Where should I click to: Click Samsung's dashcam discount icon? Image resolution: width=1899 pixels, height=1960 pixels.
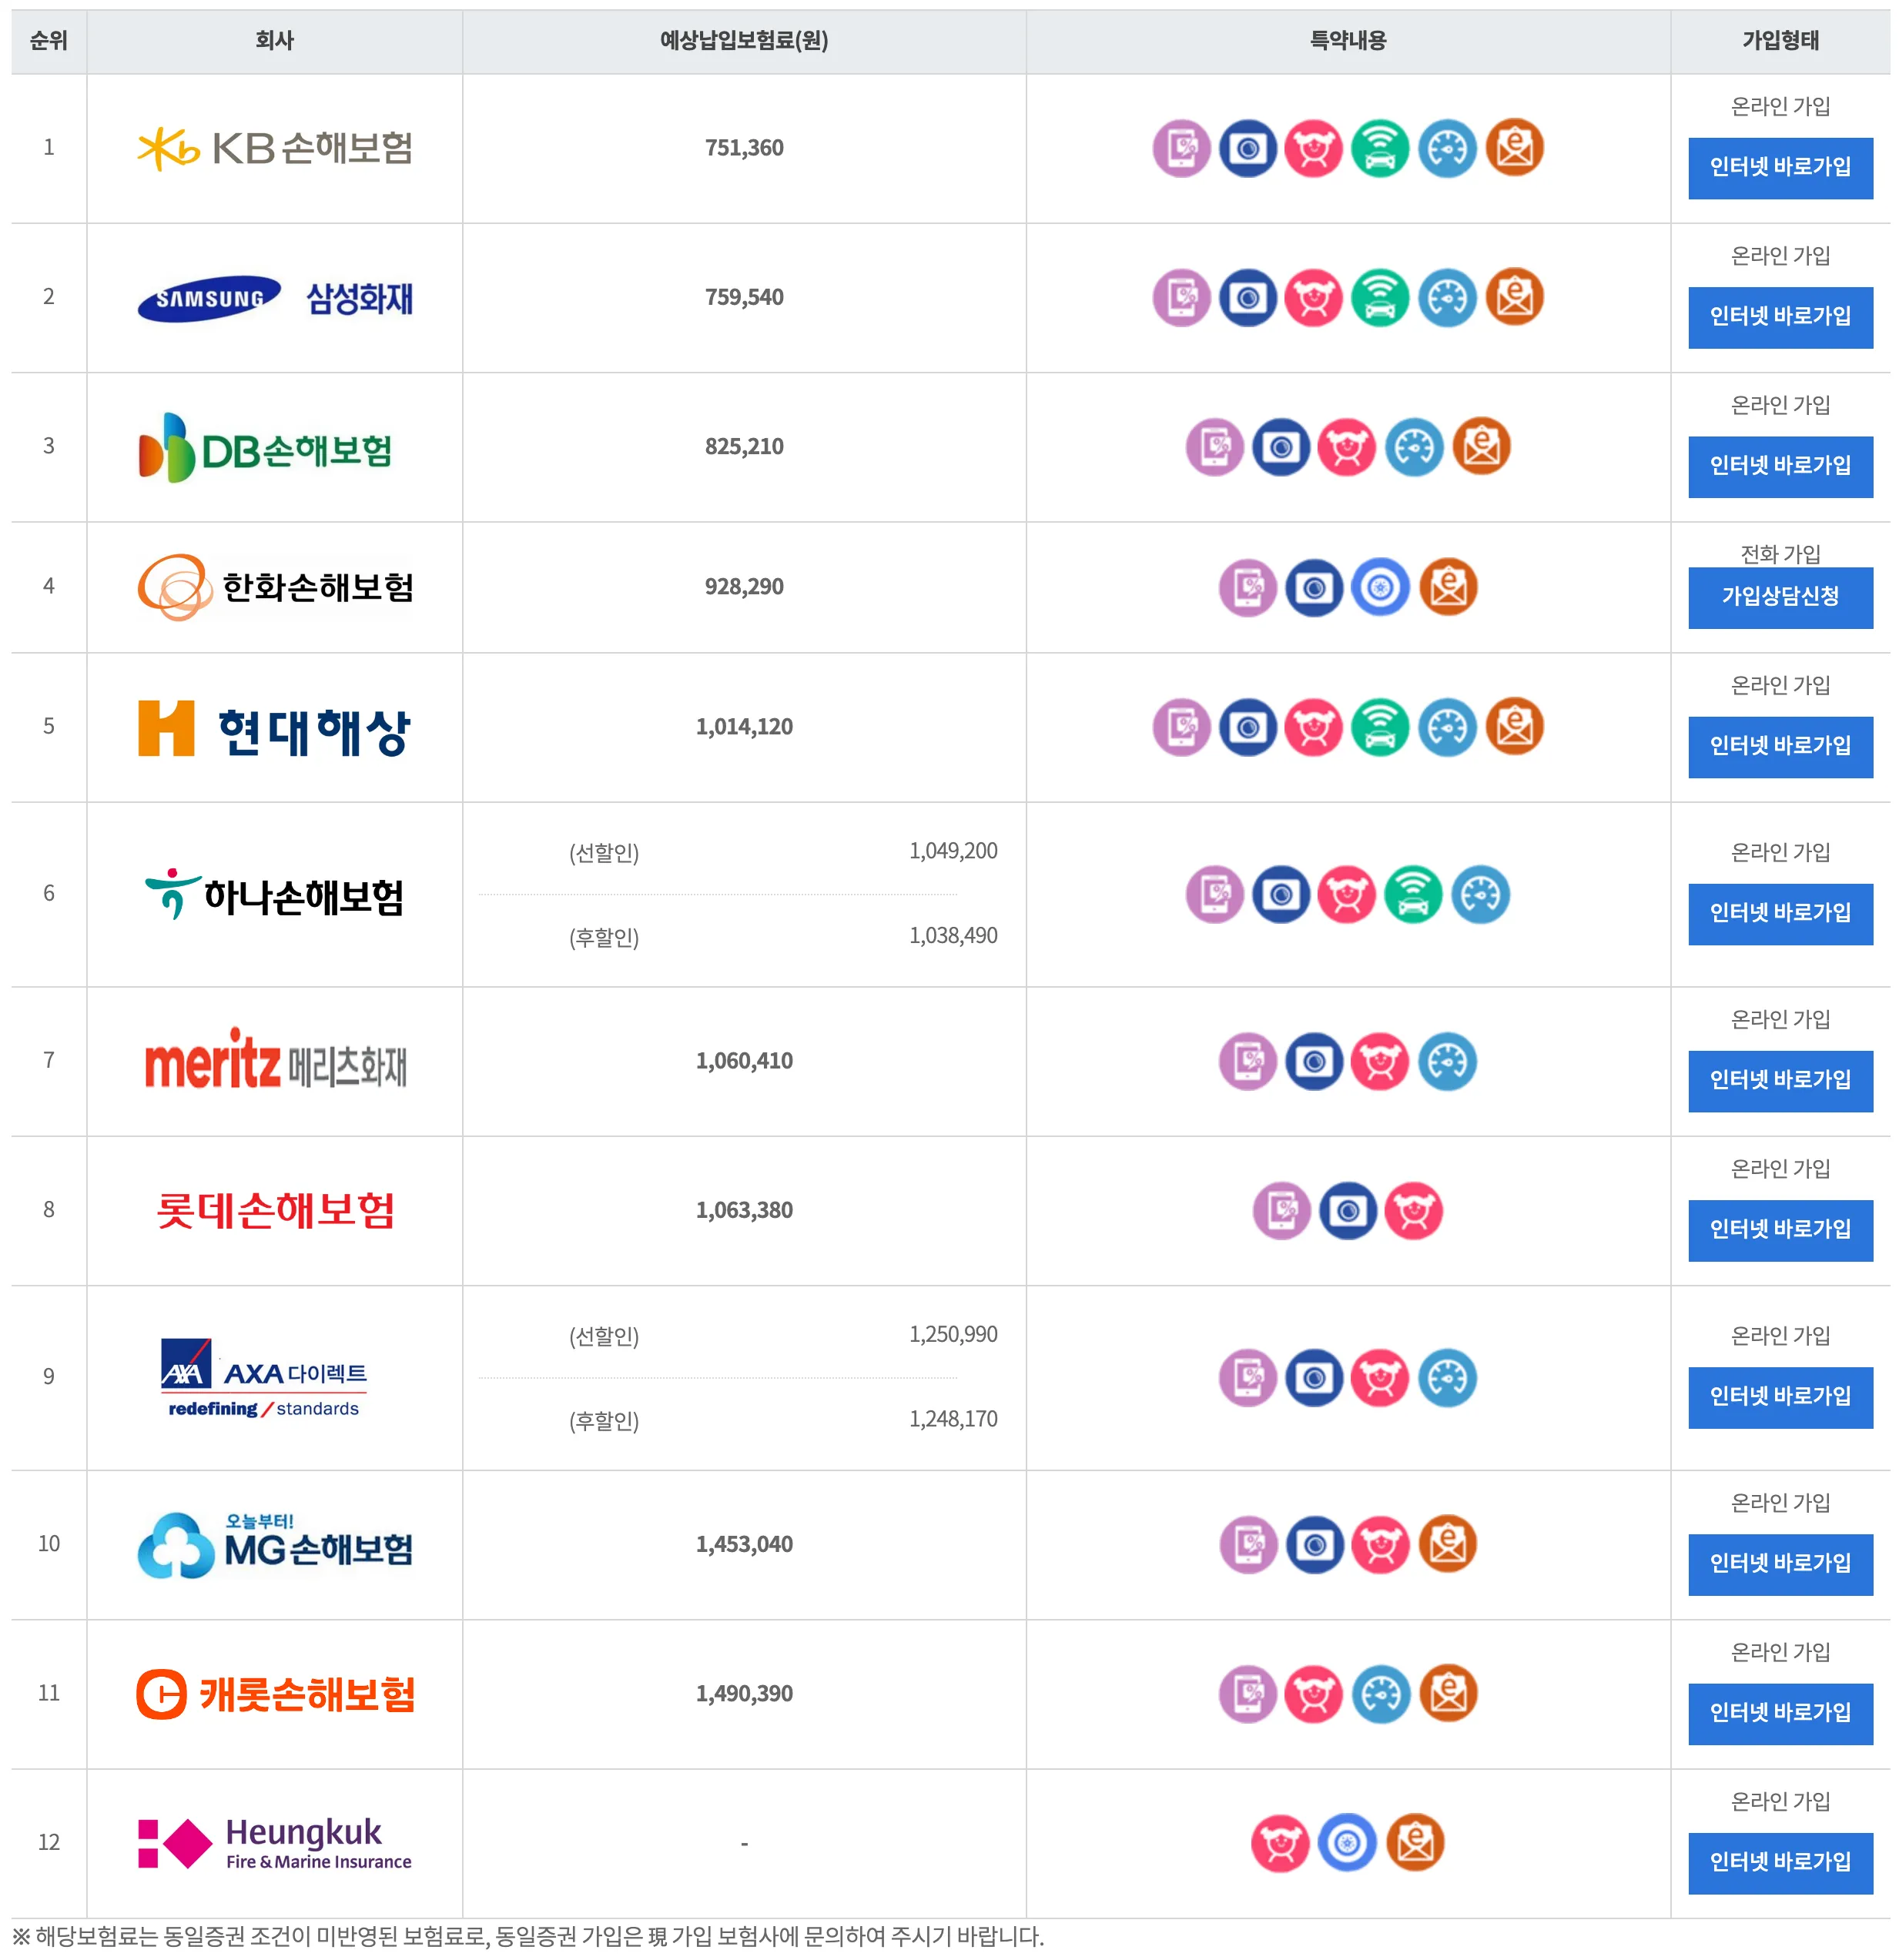tap(1247, 297)
